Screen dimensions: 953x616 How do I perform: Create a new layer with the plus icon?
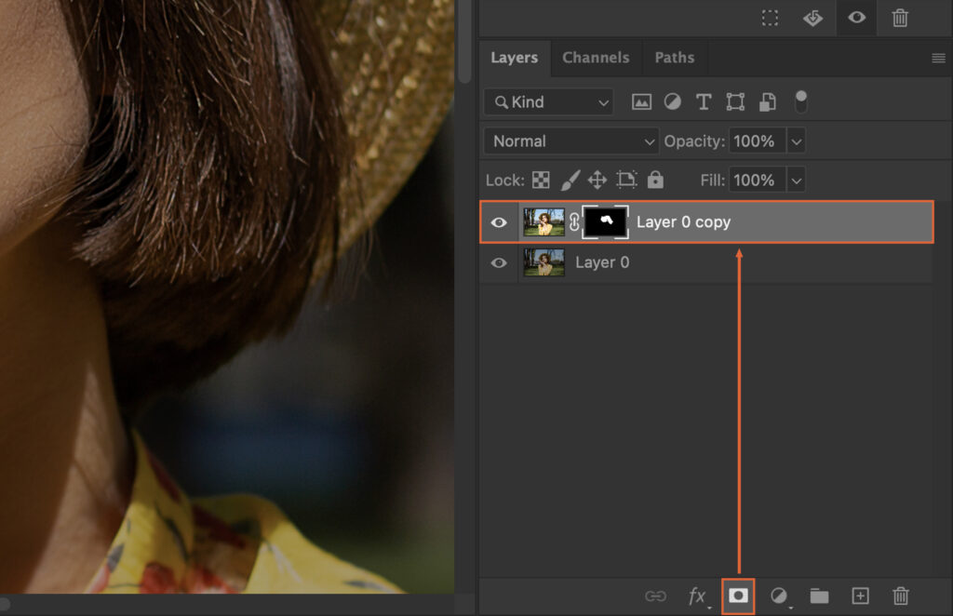[x=860, y=596]
